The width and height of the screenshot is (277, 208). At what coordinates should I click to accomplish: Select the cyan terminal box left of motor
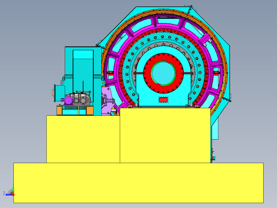pos(60,93)
